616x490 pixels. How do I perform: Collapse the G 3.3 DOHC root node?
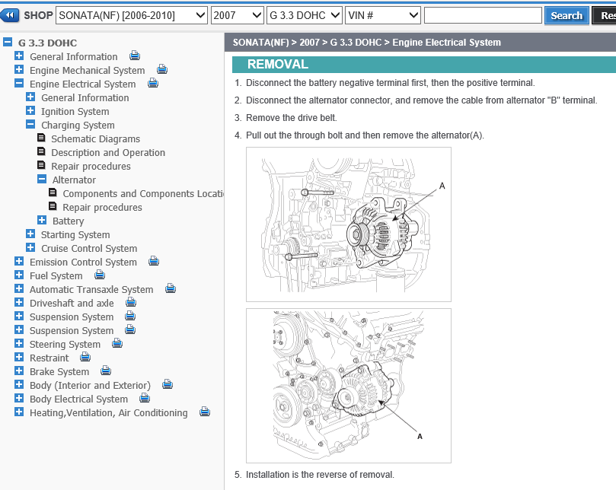pyautogui.click(x=8, y=42)
